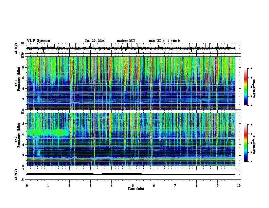Screen dimensions: 269x208
Task: Click the "6" tick on the Time axis
Action: click(x=154, y=186)
